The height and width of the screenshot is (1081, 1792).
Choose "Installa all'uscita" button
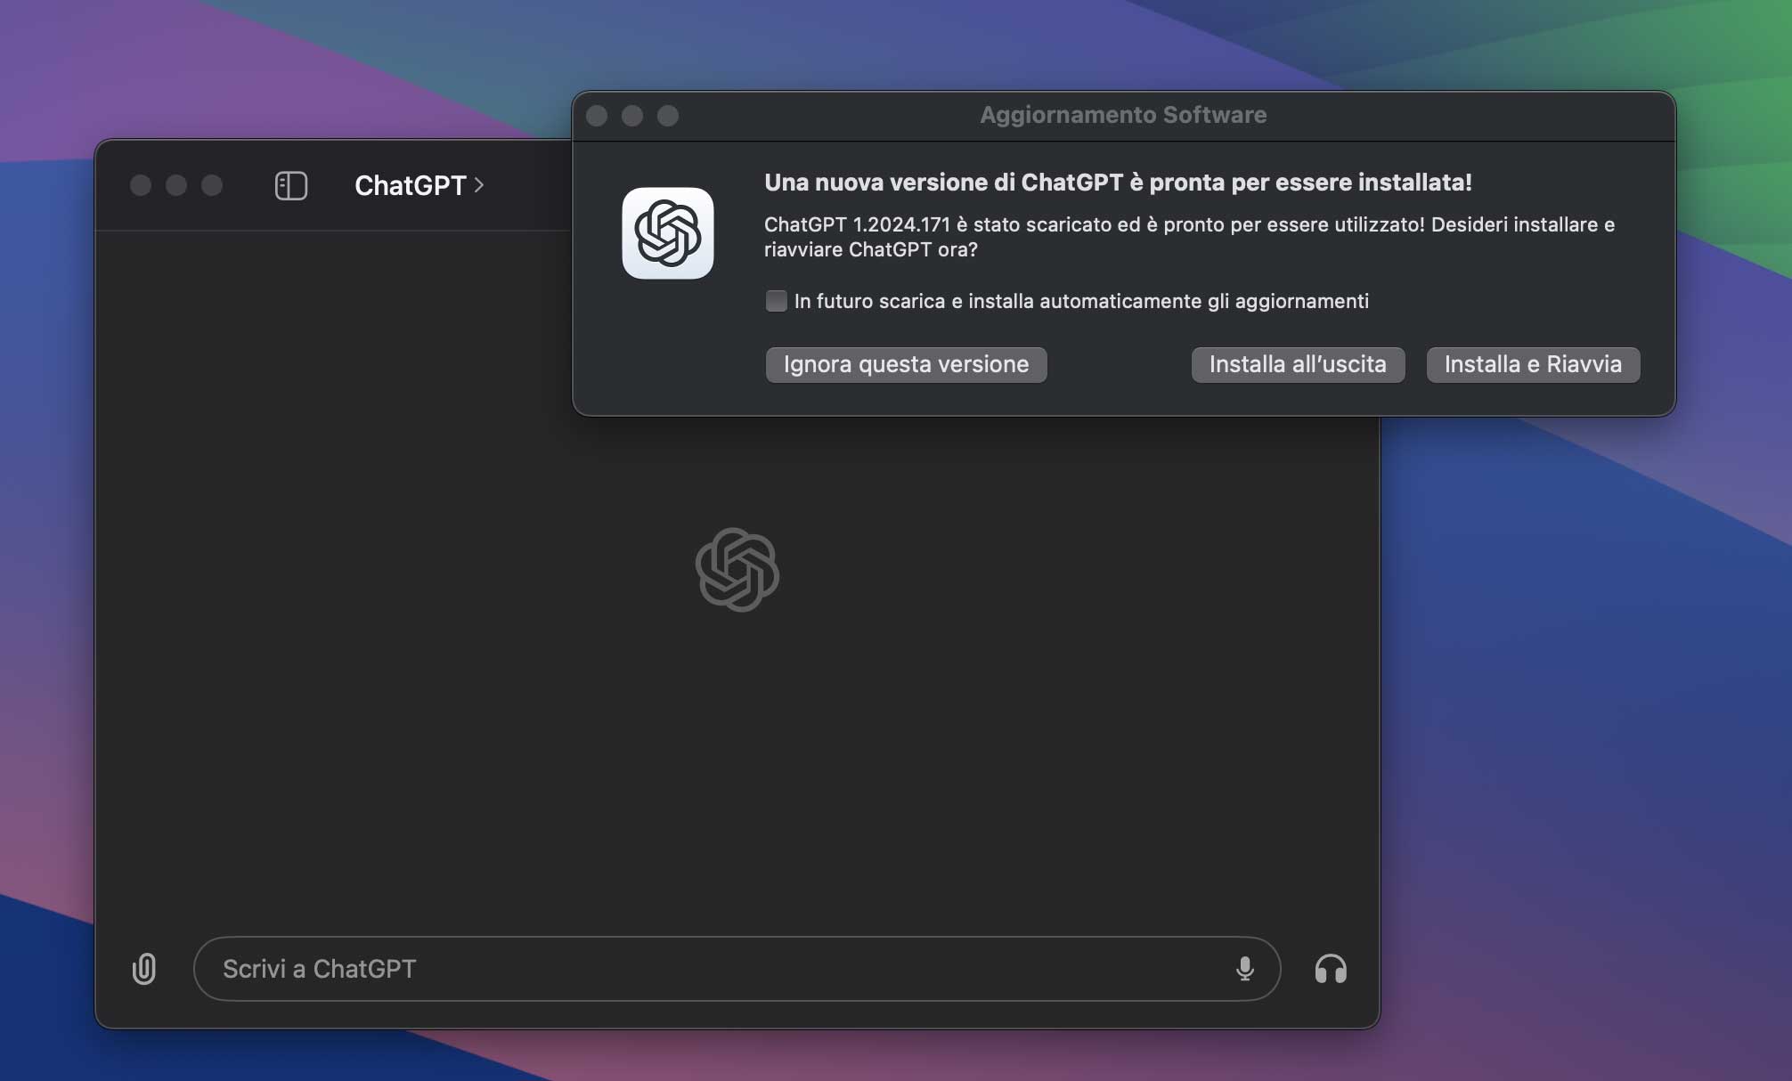1298,364
